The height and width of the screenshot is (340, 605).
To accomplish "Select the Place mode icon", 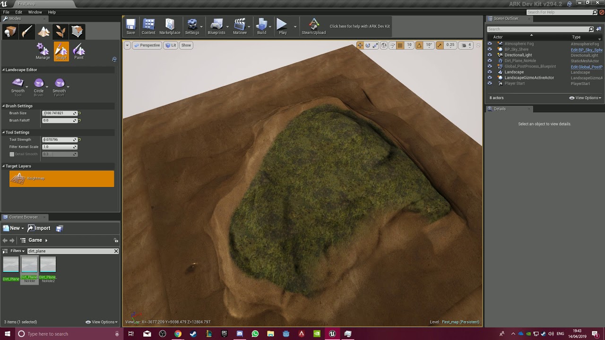I will click(x=10, y=32).
